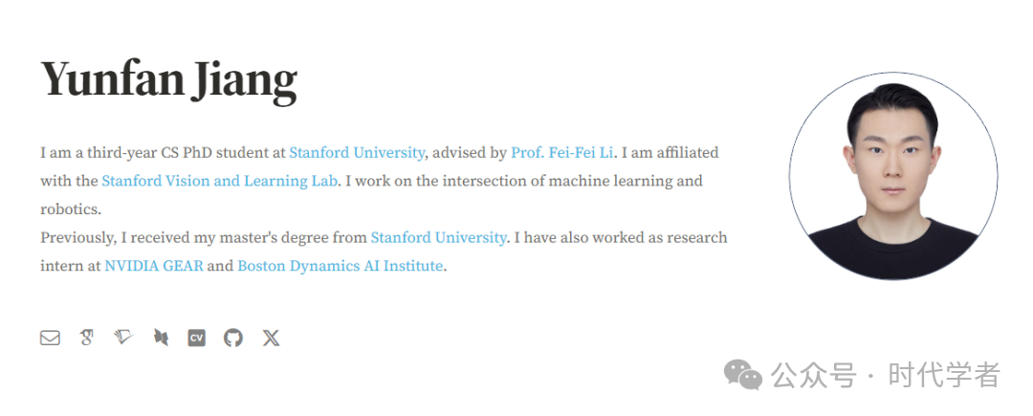This screenshot has width=1033, height=416.
Task: Visit the GitHub profile icon
Action: pyautogui.click(x=233, y=338)
